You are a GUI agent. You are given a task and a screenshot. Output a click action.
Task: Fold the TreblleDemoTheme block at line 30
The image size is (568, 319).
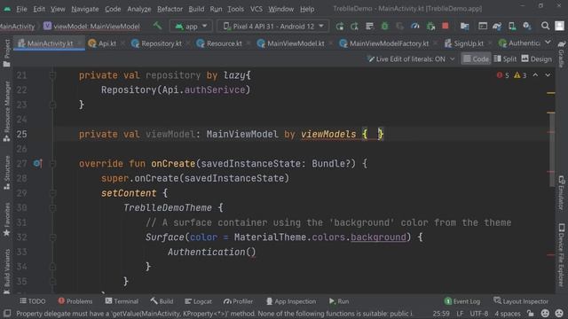pyautogui.click(x=52, y=208)
